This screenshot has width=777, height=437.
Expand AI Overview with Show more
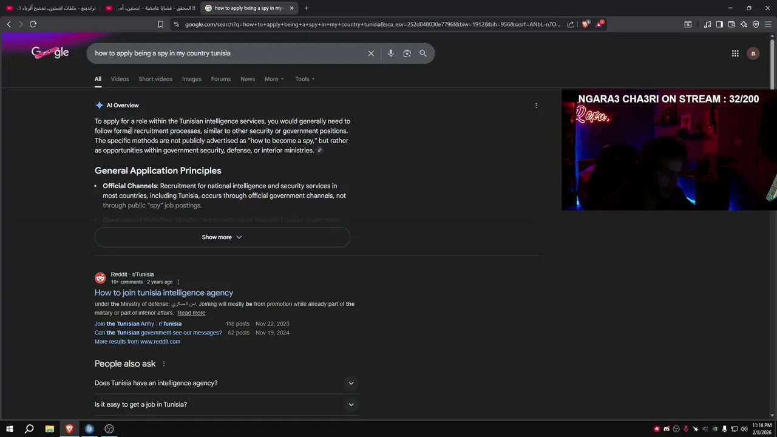[222, 237]
